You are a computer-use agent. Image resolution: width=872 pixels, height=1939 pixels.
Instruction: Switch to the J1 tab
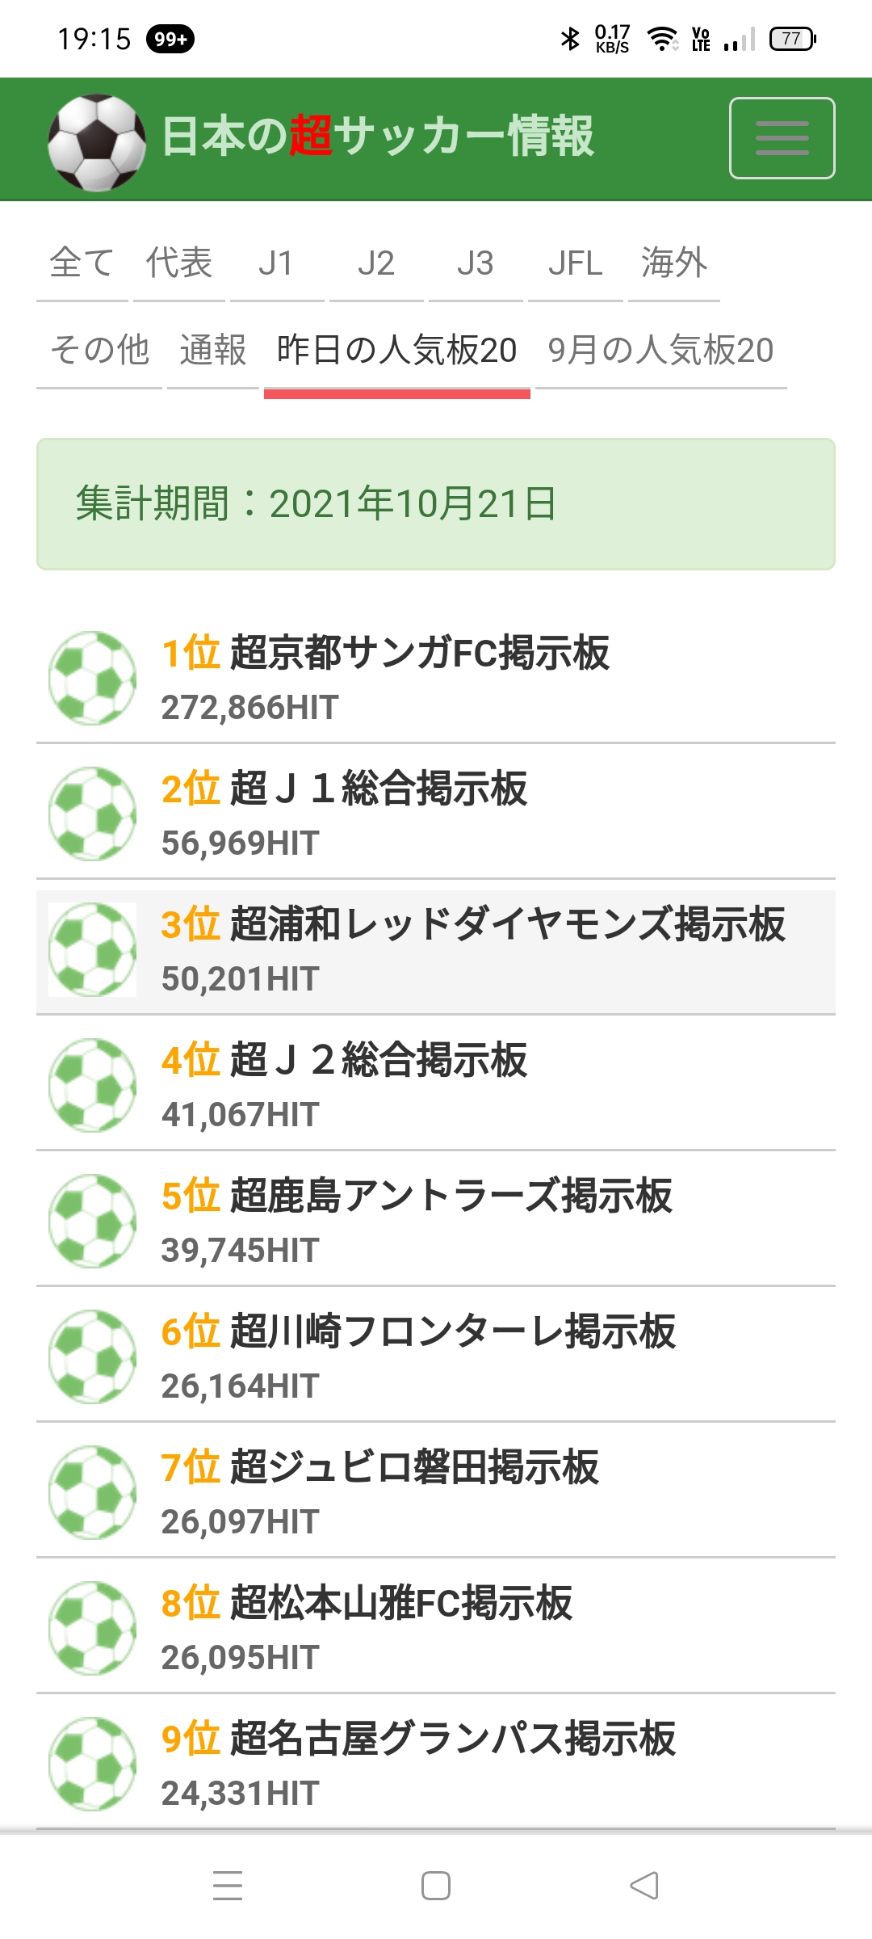276,263
